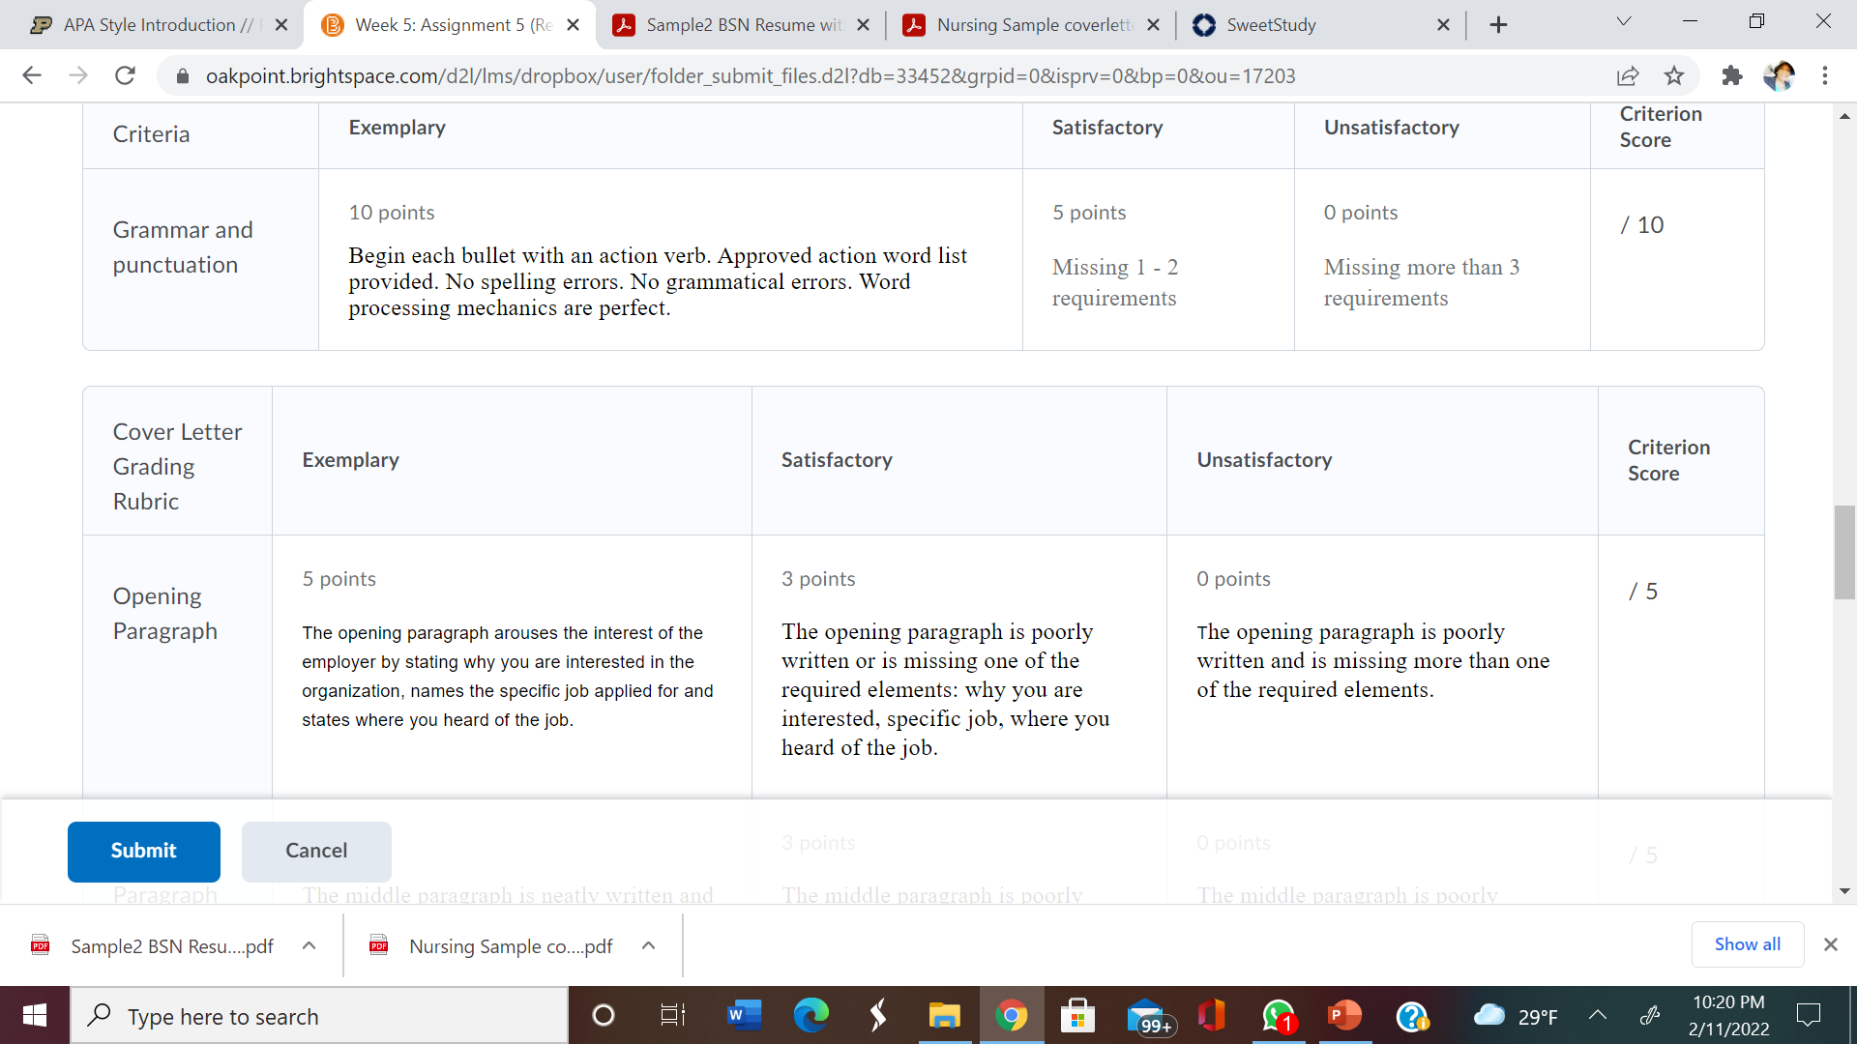Expand Nursing Sample download options

tap(649, 946)
